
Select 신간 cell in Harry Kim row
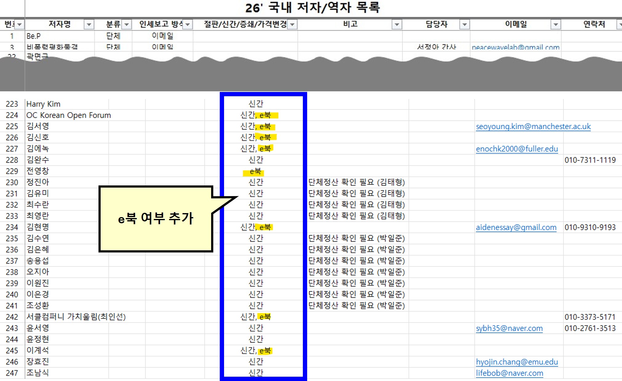tap(256, 104)
